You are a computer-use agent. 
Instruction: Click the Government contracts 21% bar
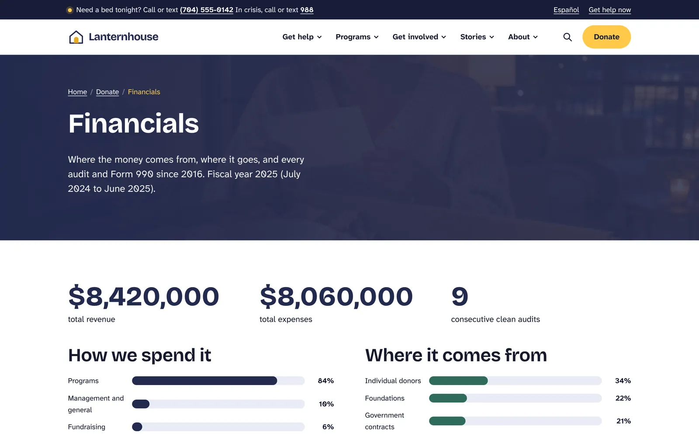515,421
